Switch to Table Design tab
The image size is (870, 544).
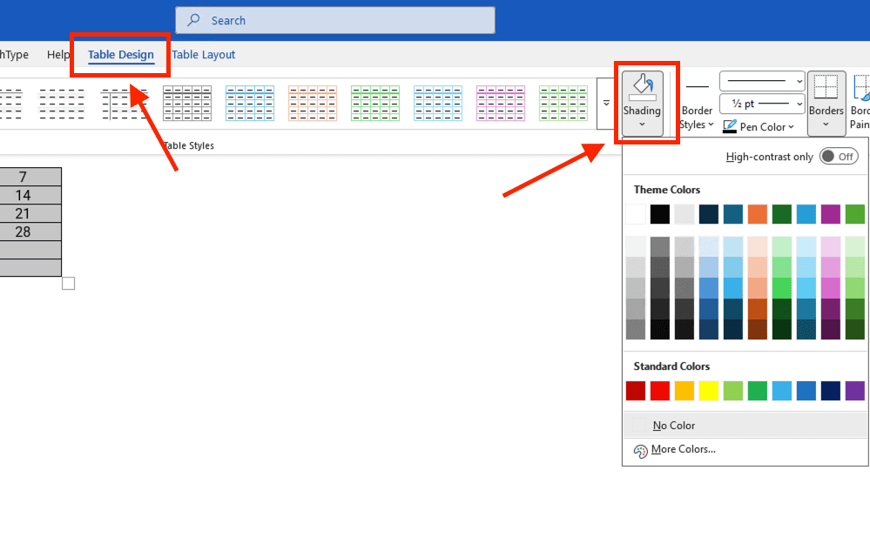[x=121, y=54]
